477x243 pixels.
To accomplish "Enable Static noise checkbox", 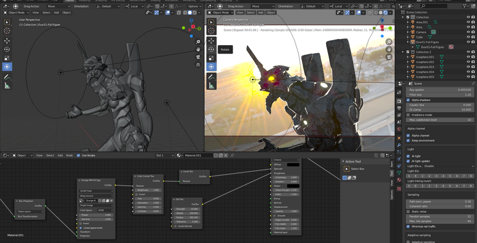I will tap(408, 211).
